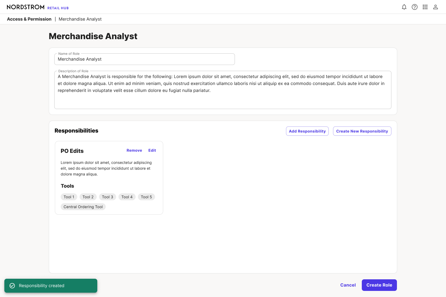446x297 pixels.
Task: Open the user account profile icon
Action: pyautogui.click(x=436, y=7)
